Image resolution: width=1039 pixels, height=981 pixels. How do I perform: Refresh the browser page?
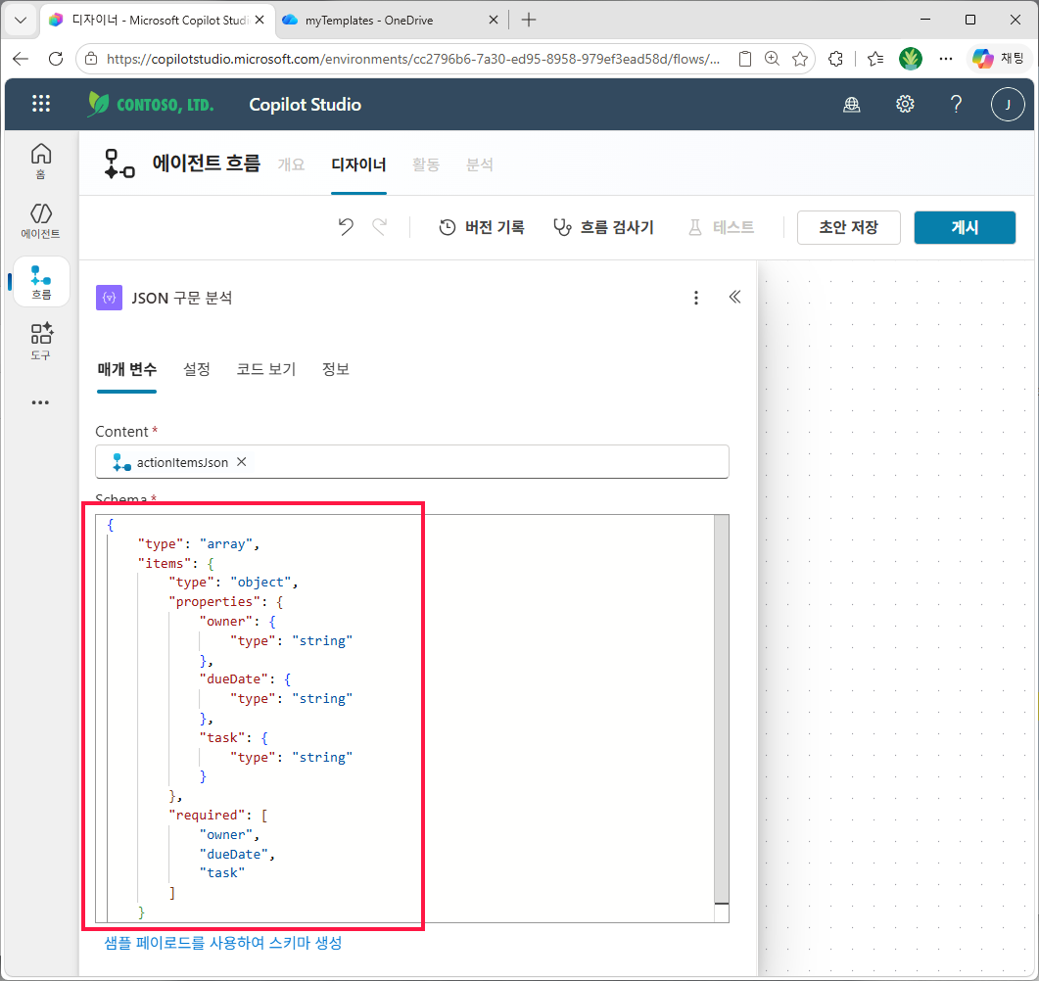56,59
